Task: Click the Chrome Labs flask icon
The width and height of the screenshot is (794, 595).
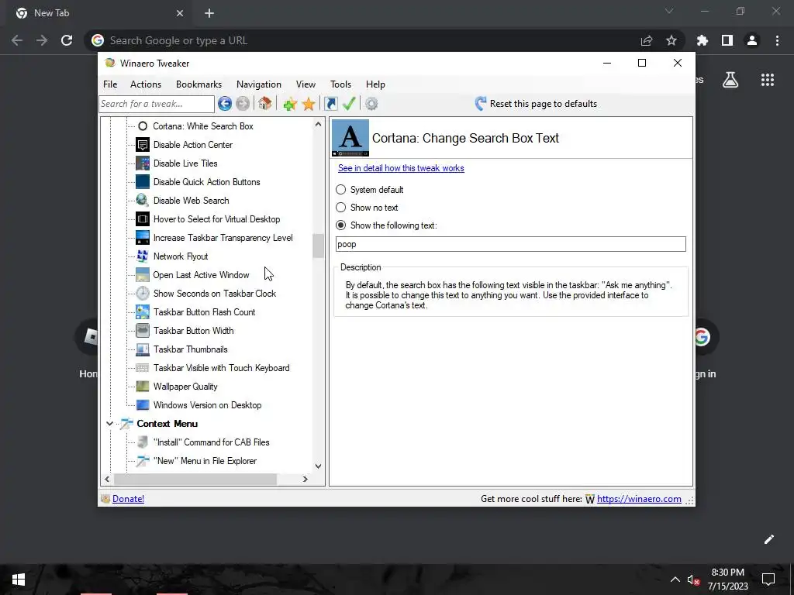Action: coord(730,80)
